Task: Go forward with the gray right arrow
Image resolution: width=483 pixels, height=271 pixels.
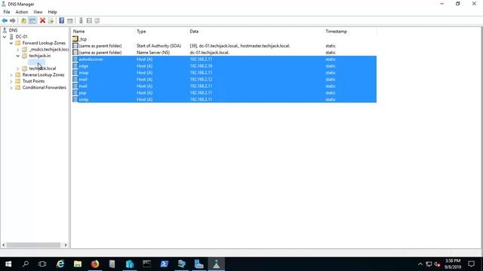Action: (13, 20)
